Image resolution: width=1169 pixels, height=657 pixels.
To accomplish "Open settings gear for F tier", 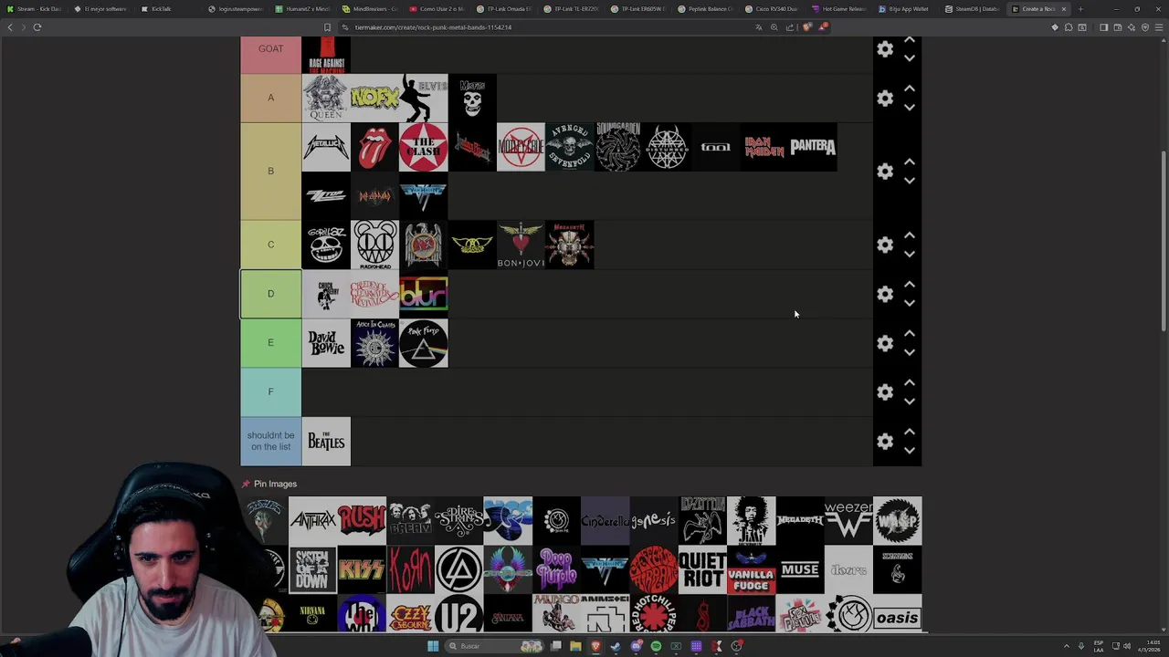I will pyautogui.click(x=885, y=392).
